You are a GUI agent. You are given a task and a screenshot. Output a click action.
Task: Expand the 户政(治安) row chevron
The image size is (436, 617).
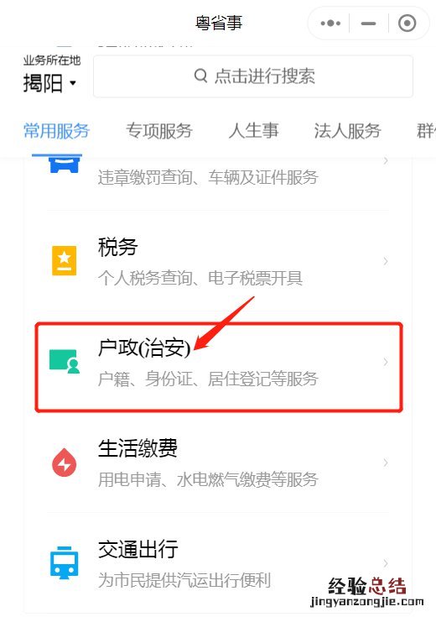(x=386, y=362)
